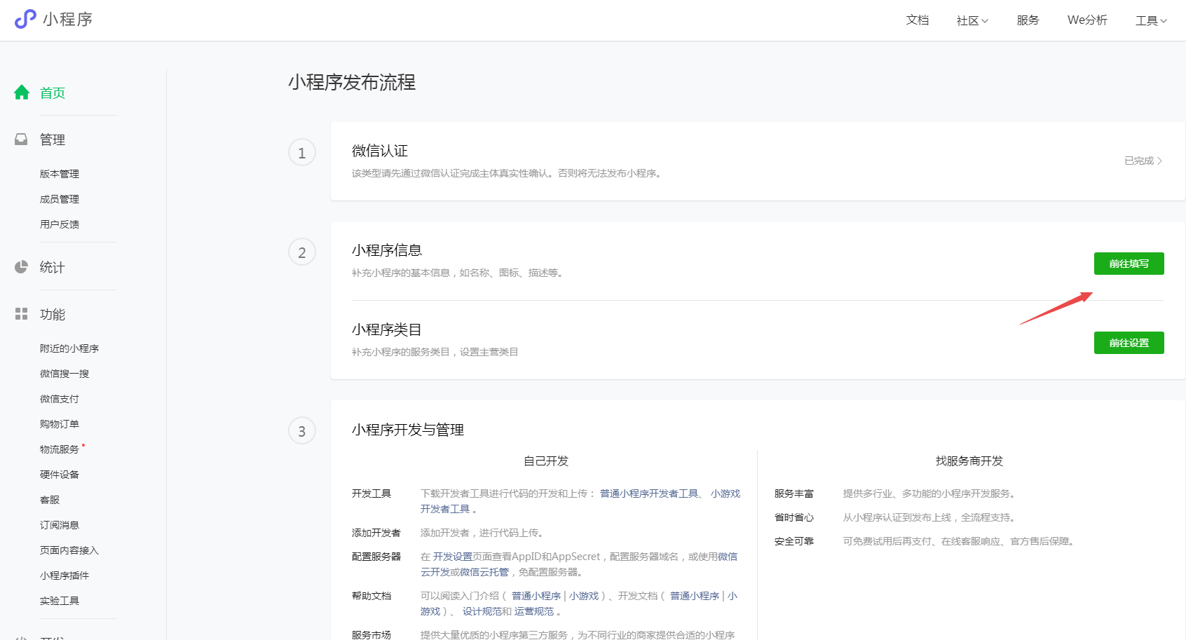Open 用户反馈 in sidebar
Image resolution: width=1186 pixels, height=640 pixels.
pyautogui.click(x=60, y=224)
